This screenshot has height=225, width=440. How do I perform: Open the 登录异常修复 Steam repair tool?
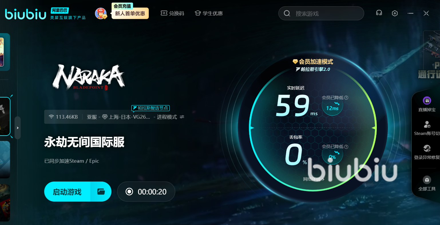[x=427, y=152]
